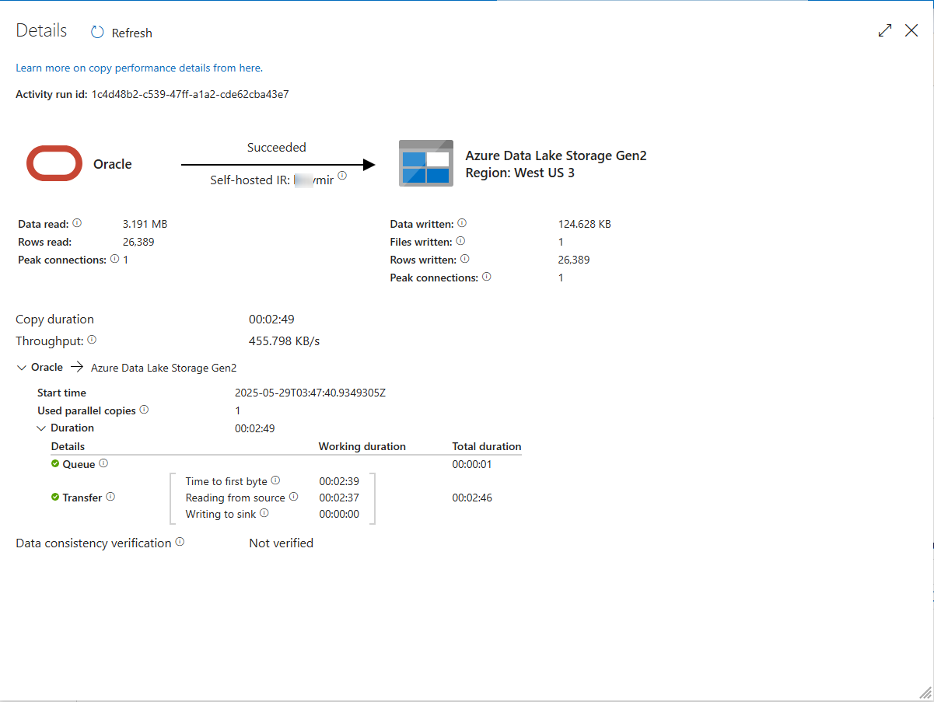Click the info icon beside Transfer

pos(110,497)
